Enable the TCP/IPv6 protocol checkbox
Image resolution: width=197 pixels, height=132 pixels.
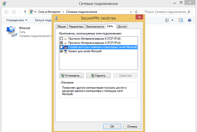coord(61,39)
